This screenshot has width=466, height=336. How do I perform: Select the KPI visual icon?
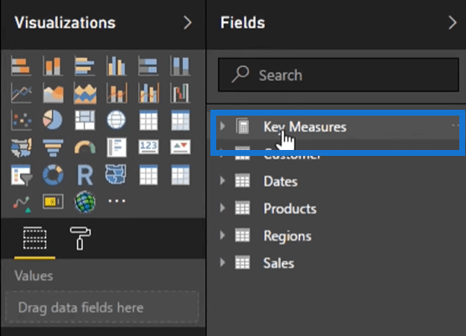[180, 147]
